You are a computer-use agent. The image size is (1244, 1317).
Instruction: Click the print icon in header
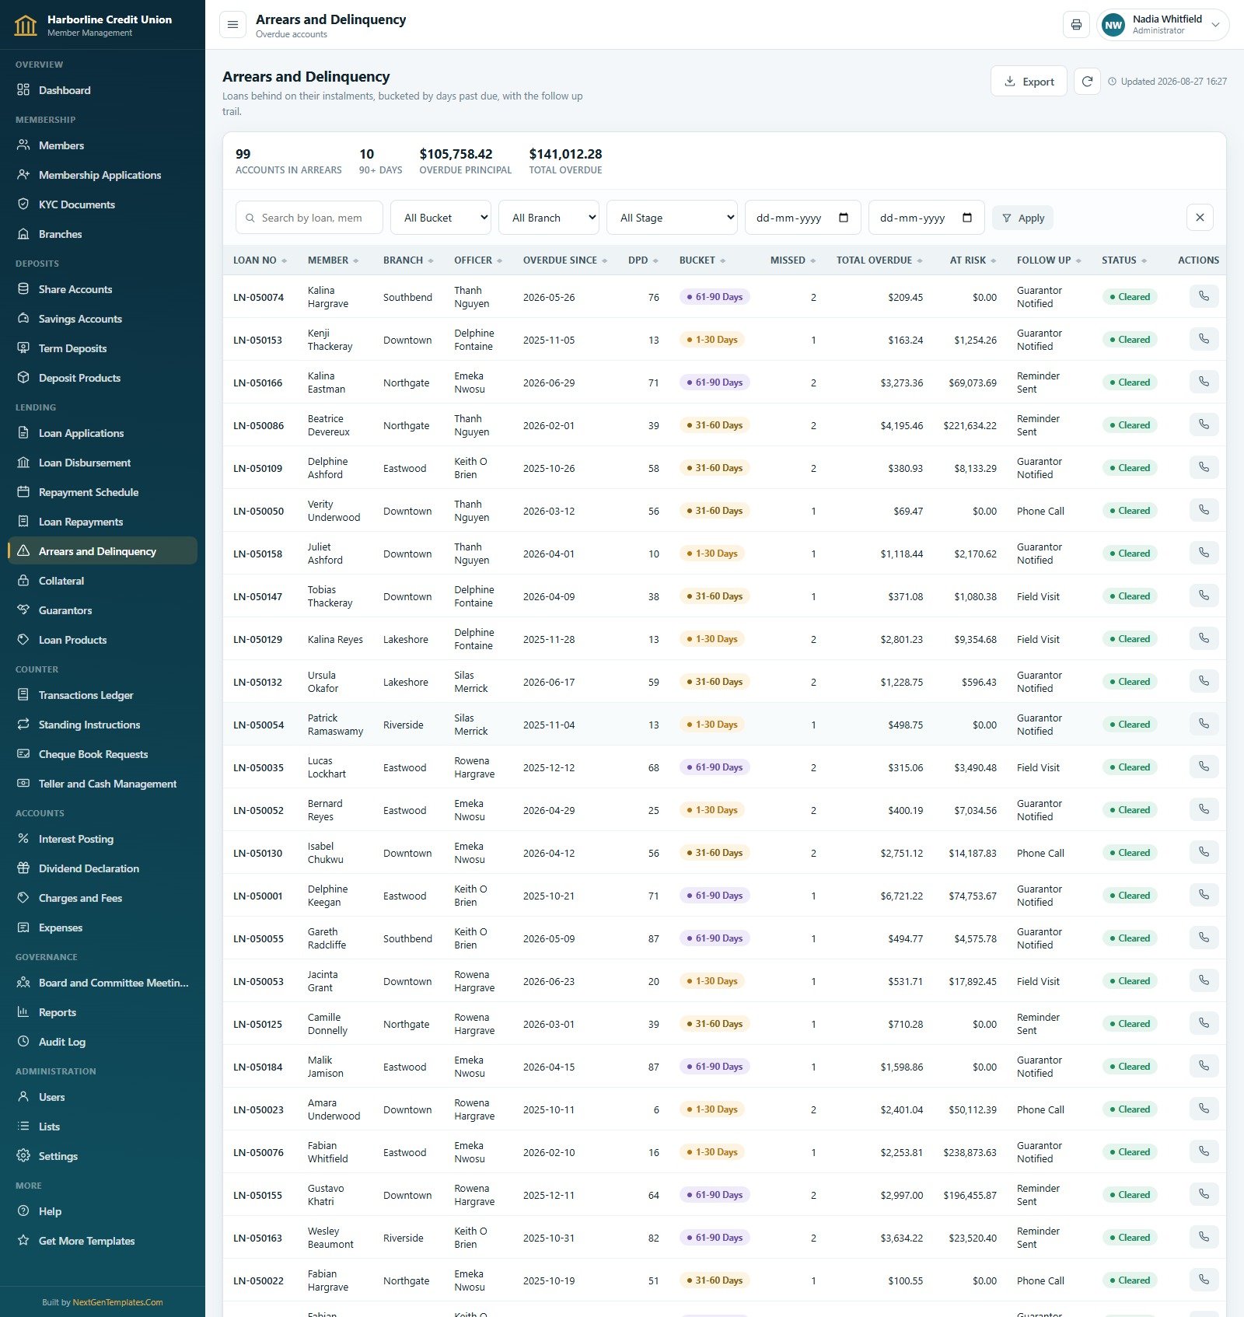coord(1076,25)
